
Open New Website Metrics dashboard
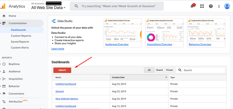click(67, 99)
